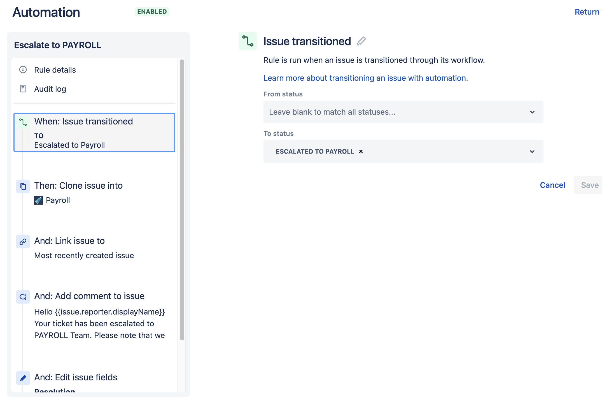Viewport: 602px width, 407px height.
Task: Click the Edit issue fields pencil icon
Action: click(23, 378)
